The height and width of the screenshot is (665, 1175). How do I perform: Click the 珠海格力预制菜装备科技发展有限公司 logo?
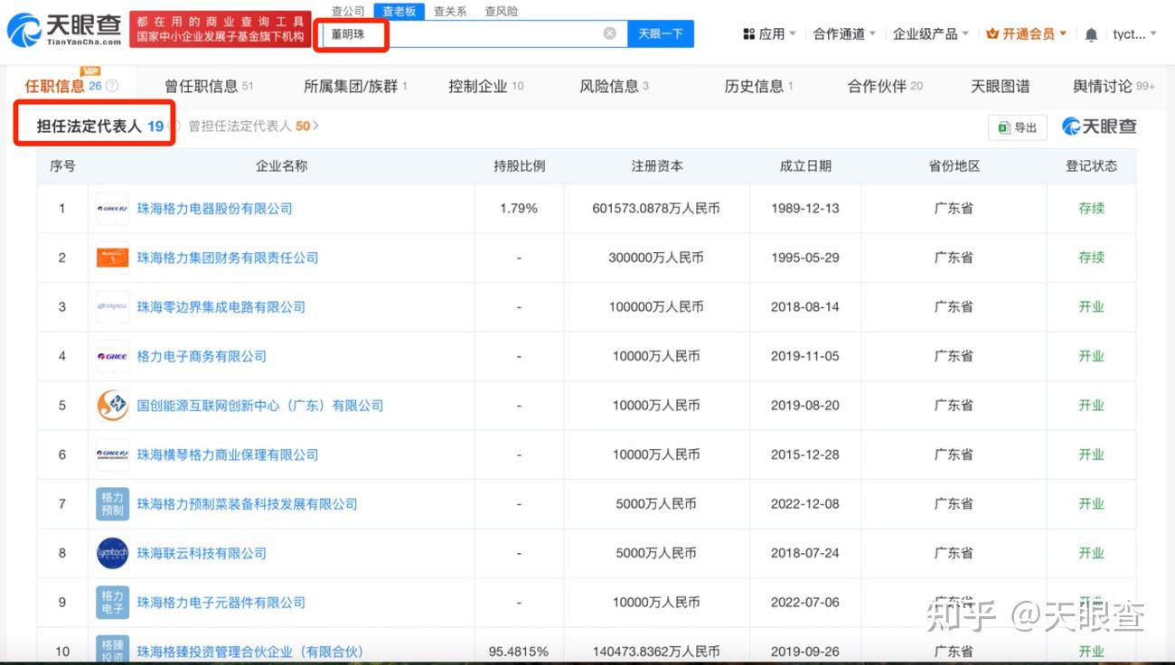tap(112, 504)
